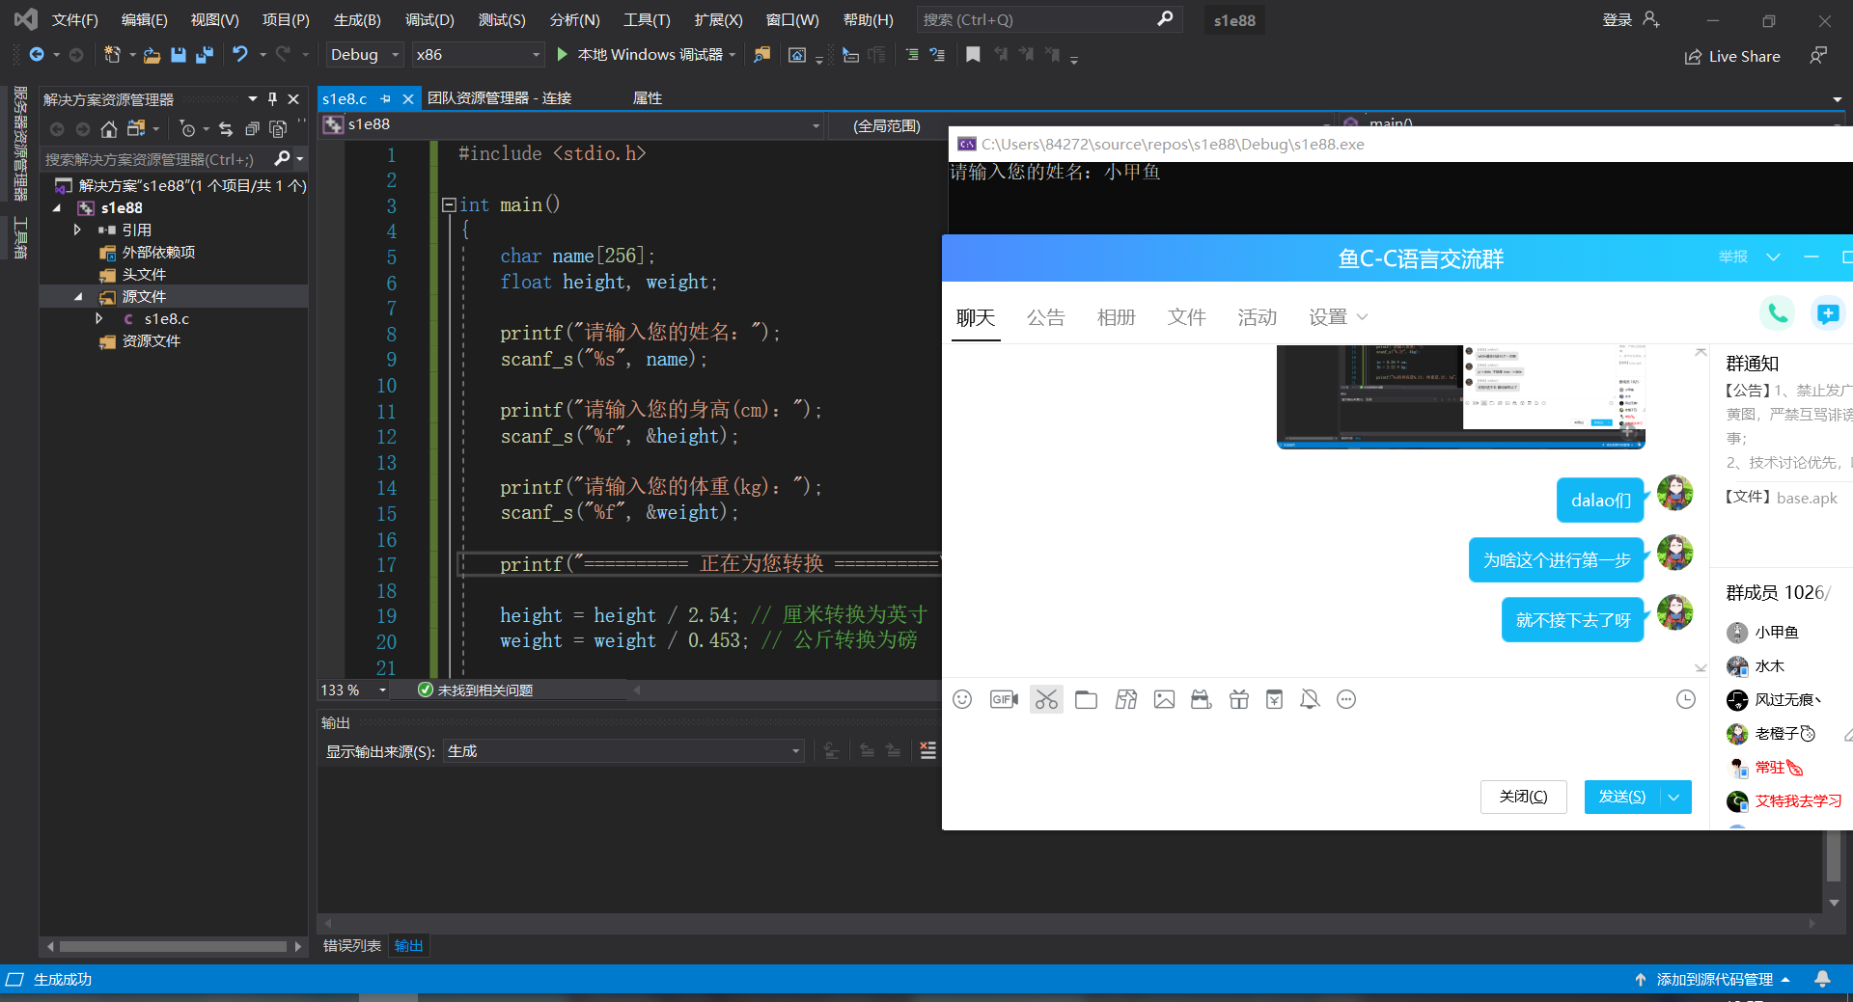Image resolution: width=1853 pixels, height=1002 pixels.
Task: Click the 发送(S) send button
Action: tap(1622, 797)
